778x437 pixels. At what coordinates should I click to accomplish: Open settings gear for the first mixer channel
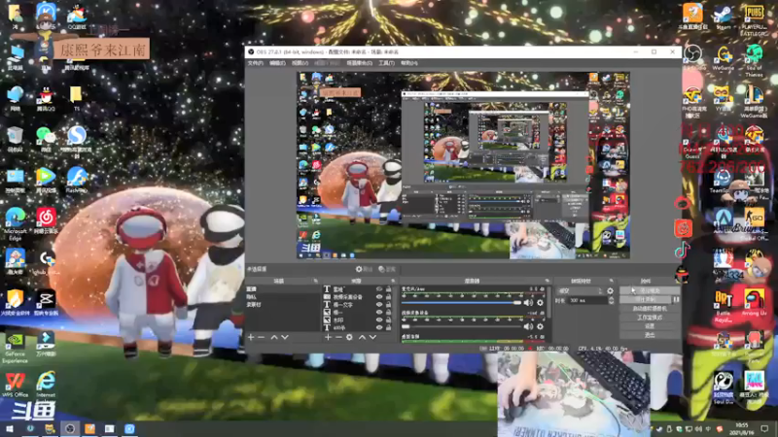point(540,303)
